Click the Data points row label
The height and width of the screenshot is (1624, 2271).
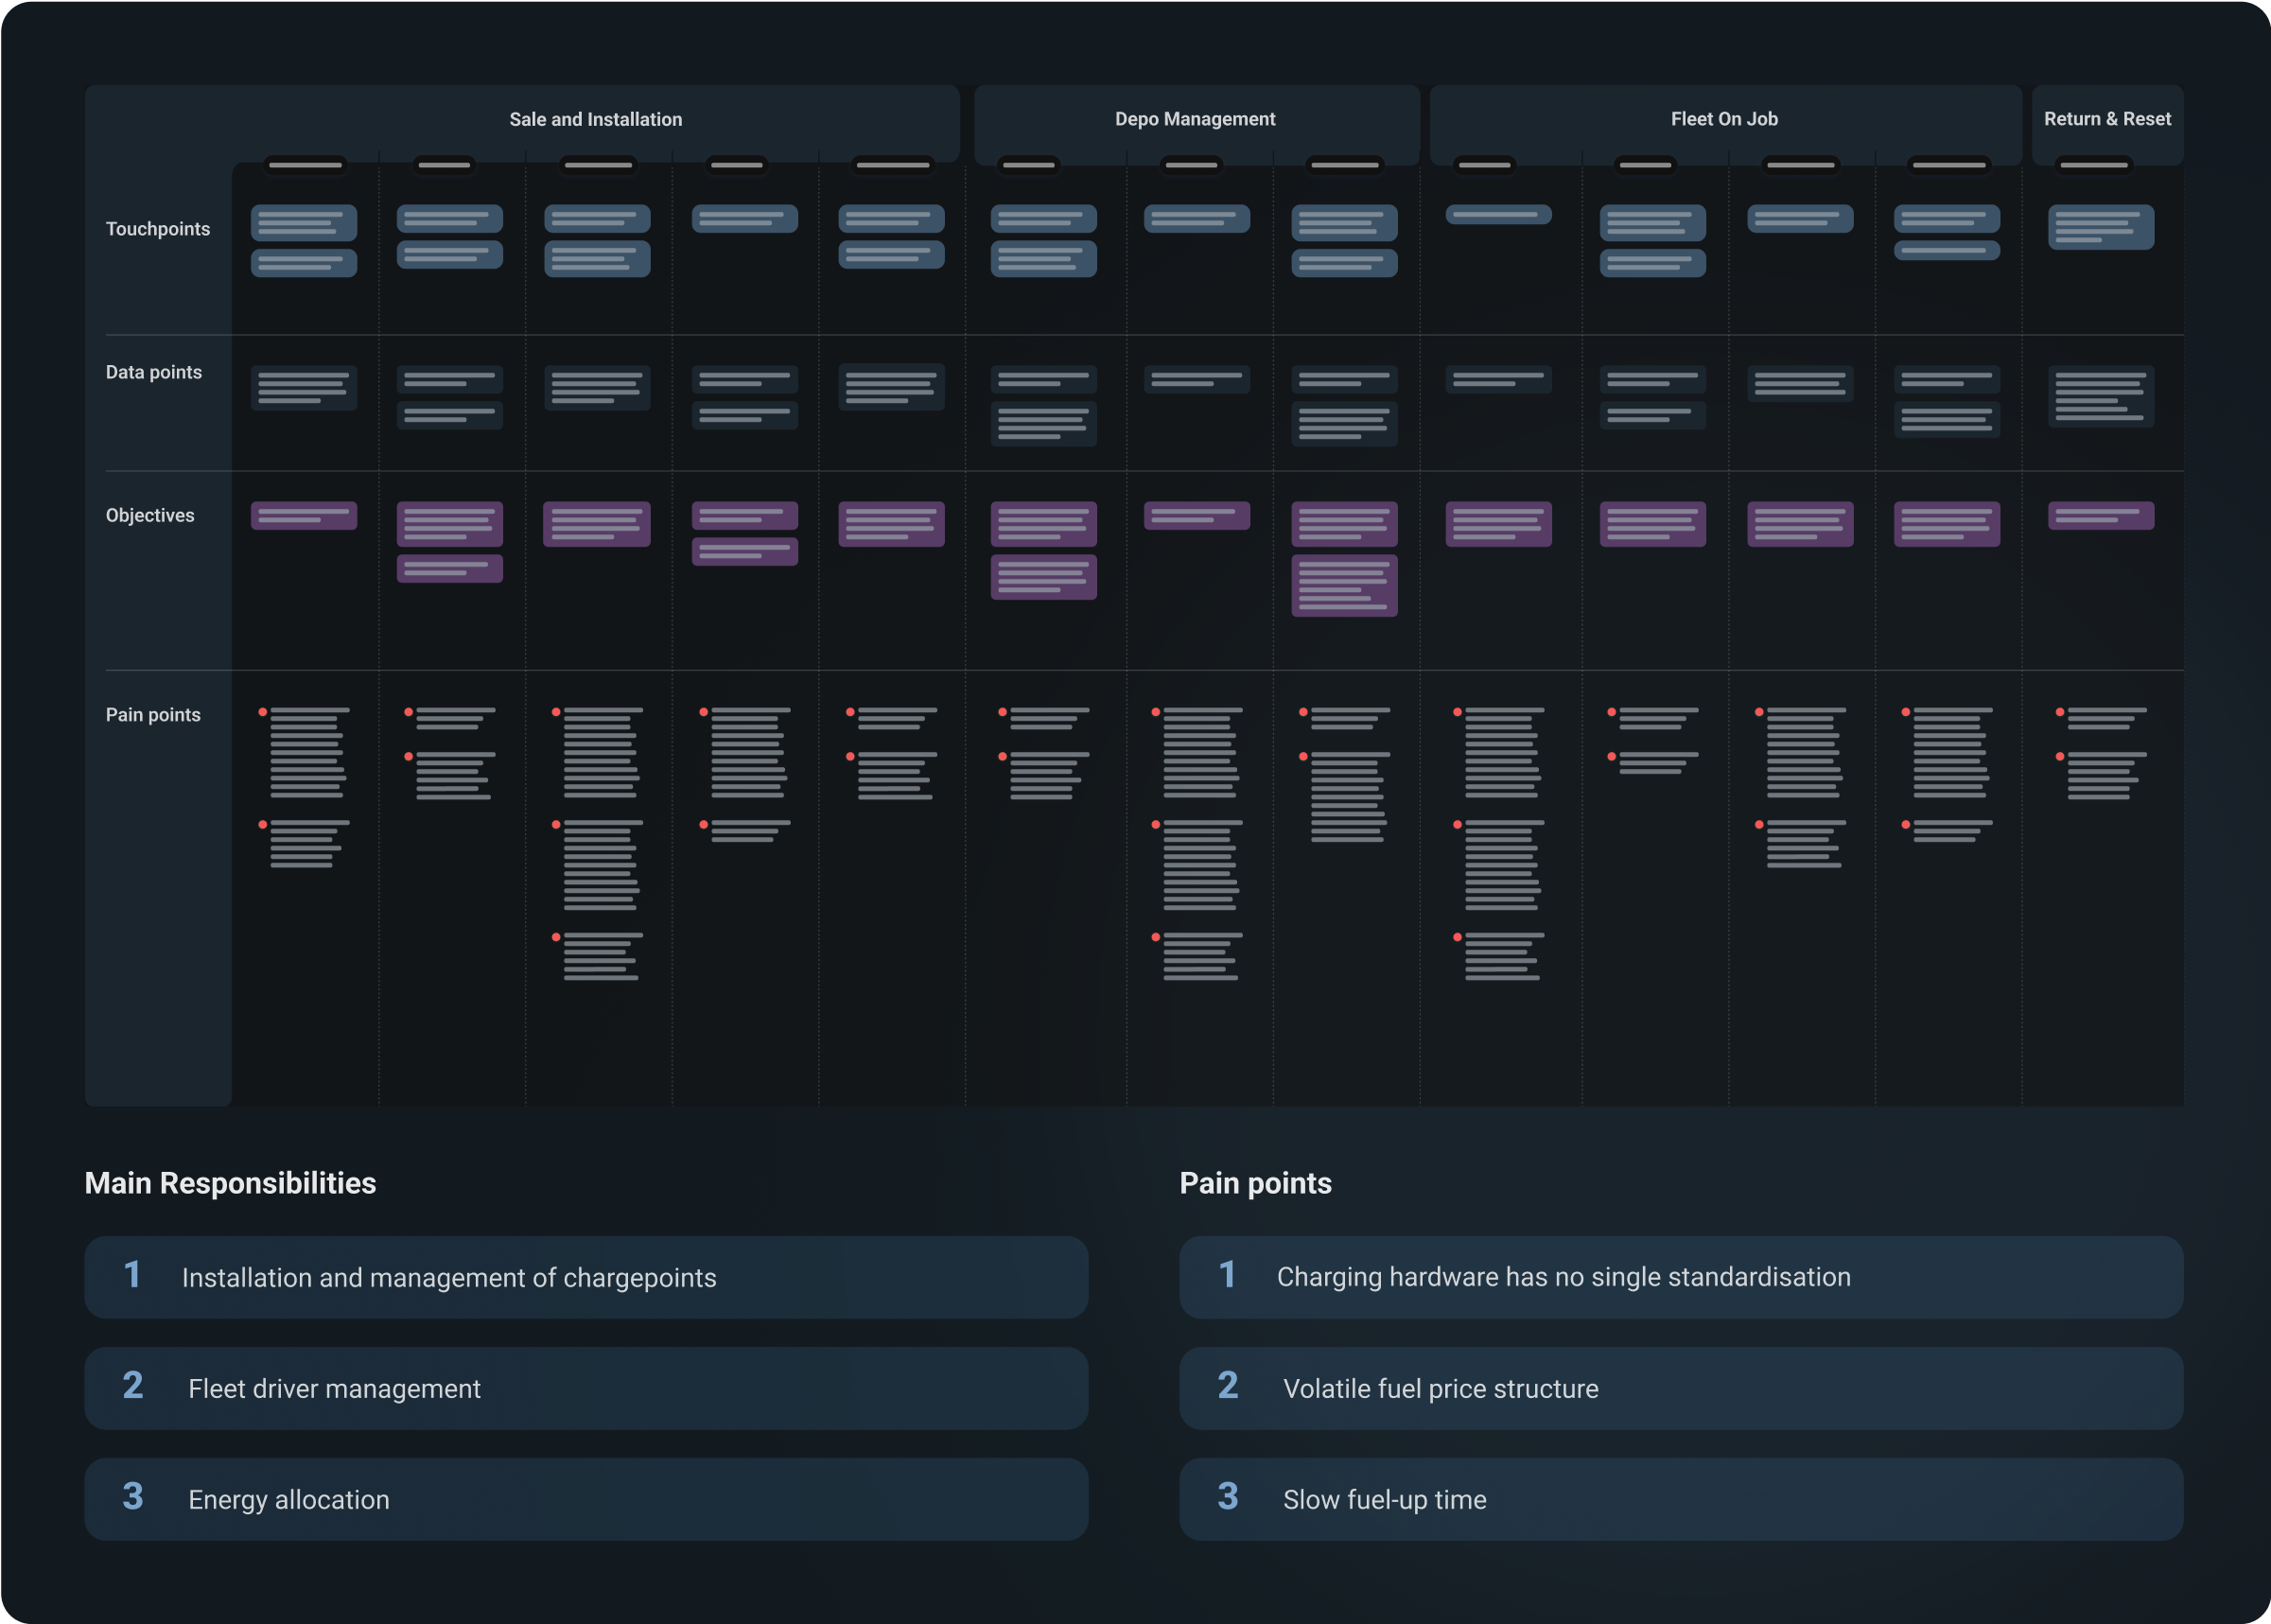(154, 372)
